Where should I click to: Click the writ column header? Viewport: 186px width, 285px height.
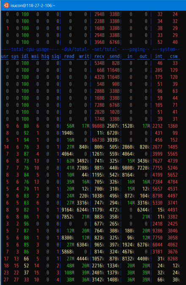click(84, 56)
